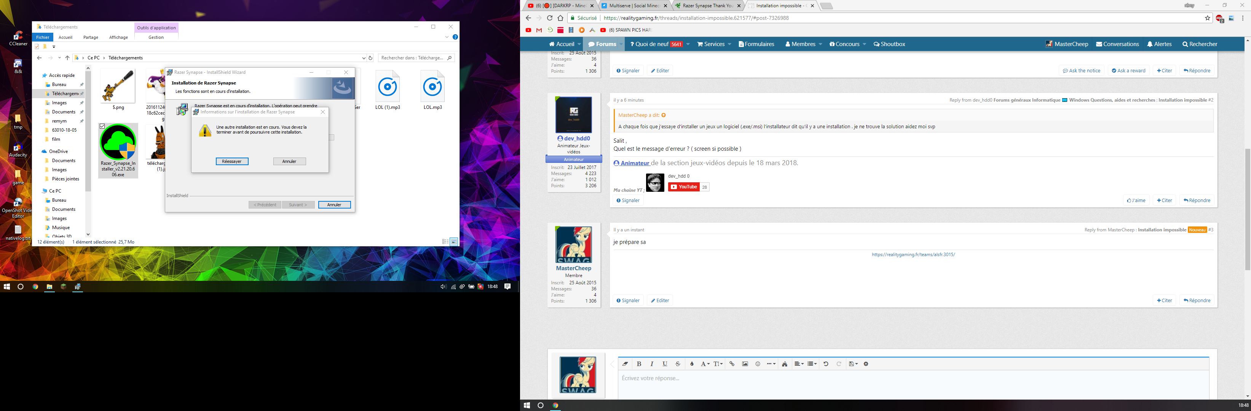Like dev_hdd0's post with J'aime
Image resolution: width=1251 pixels, height=411 pixels.
[x=1136, y=201]
